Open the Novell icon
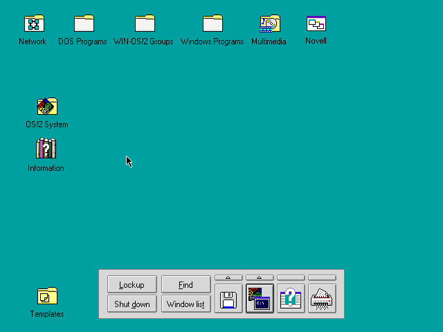The height and width of the screenshot is (332, 443). [316, 23]
